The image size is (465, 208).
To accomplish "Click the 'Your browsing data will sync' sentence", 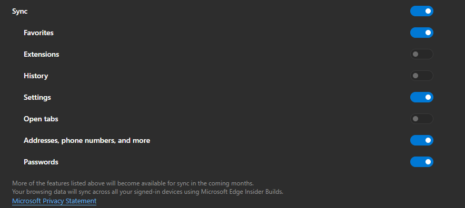I will pyautogui.click(x=147, y=192).
